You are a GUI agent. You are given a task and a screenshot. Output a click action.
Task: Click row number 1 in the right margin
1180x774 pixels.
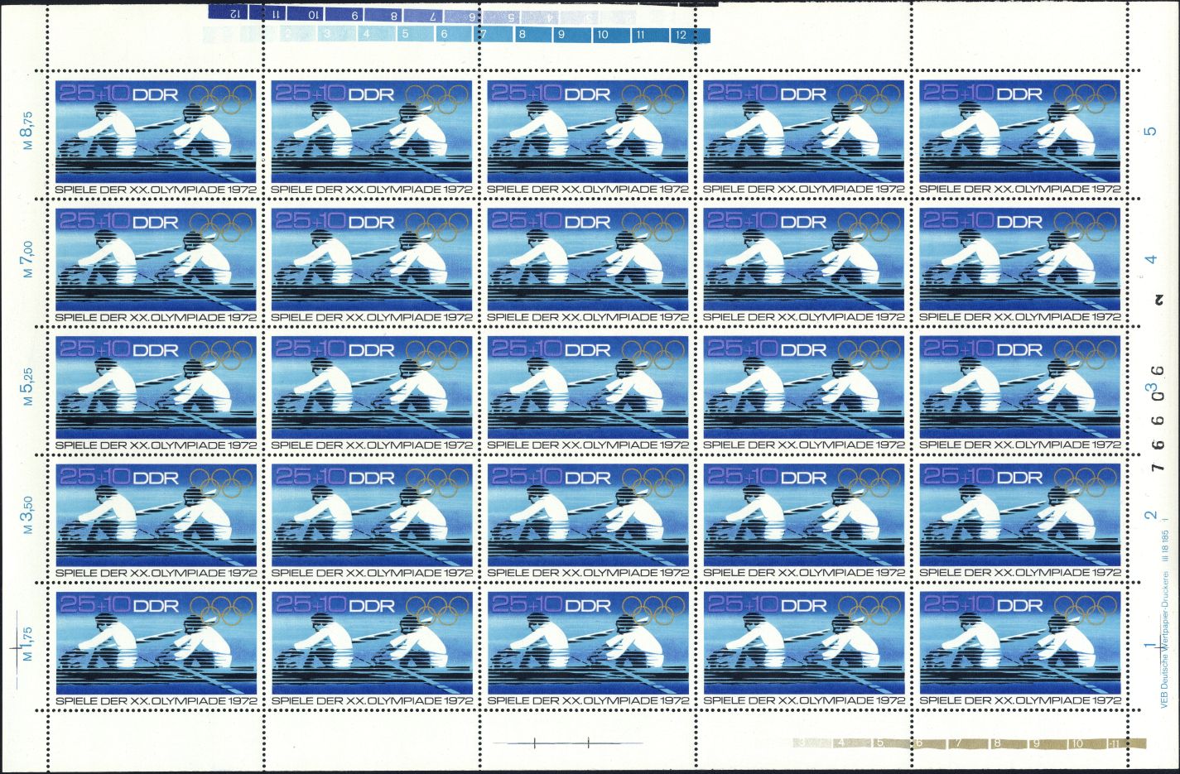(x=1149, y=644)
